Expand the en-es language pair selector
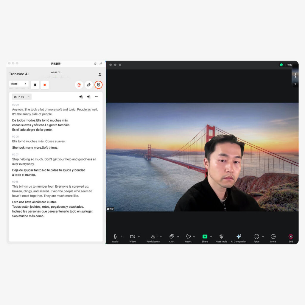Viewport: 305px width, 305px height. point(21,97)
